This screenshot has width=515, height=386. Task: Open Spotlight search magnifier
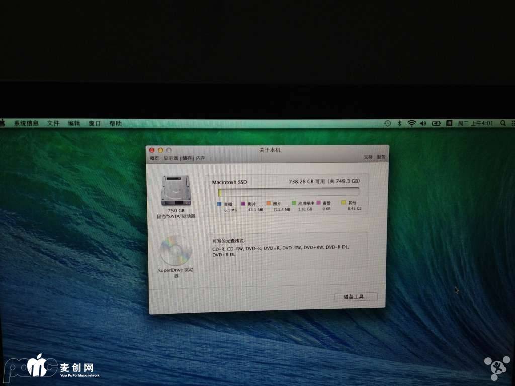click(x=503, y=123)
